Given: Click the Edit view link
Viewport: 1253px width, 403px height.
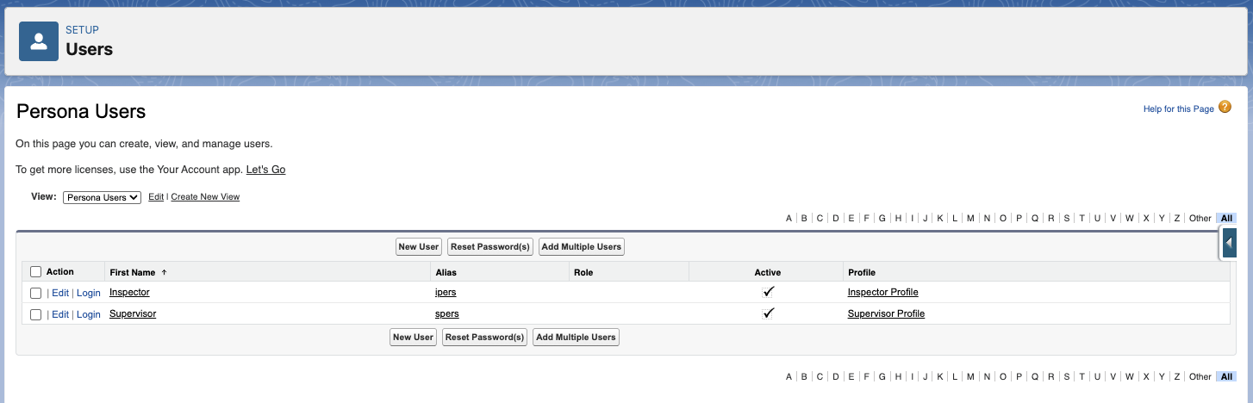Looking at the screenshot, I should (156, 197).
